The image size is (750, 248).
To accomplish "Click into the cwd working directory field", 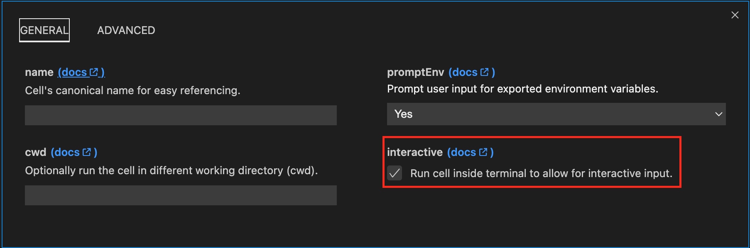I will 181,195.
